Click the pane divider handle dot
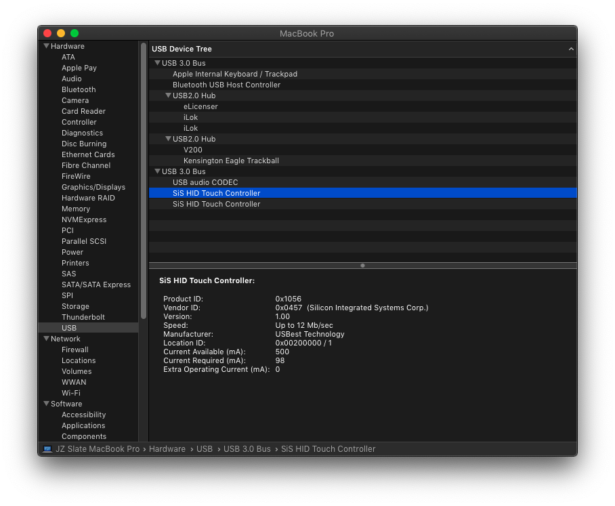The image size is (615, 506). coord(362,266)
